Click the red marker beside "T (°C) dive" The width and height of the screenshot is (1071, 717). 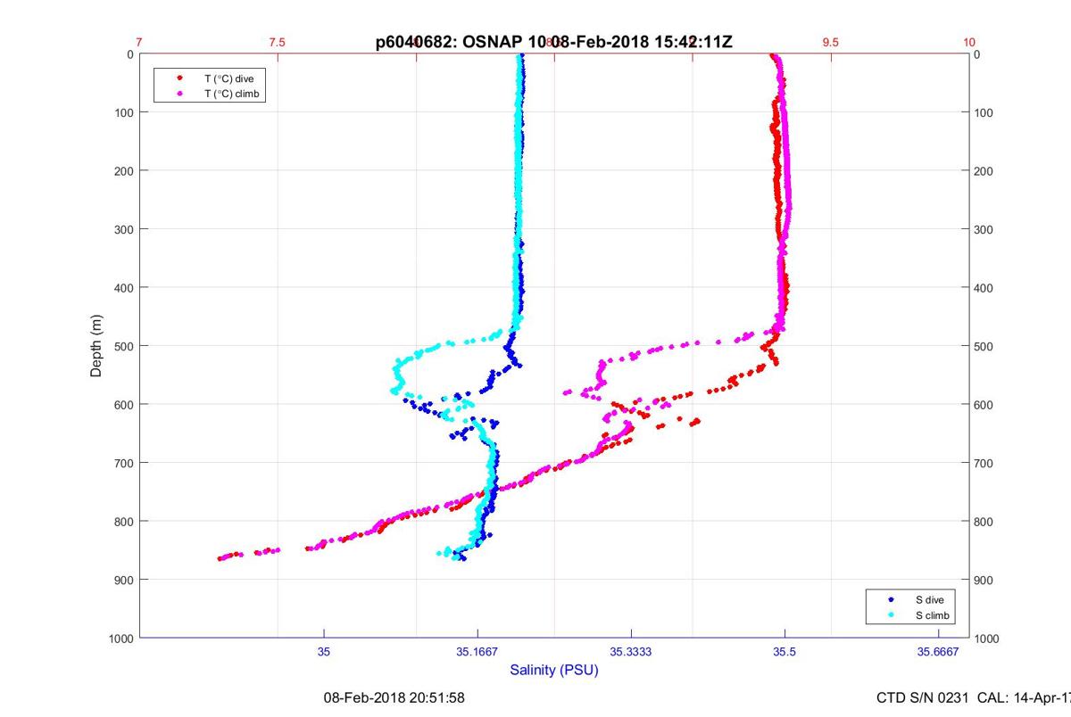pyautogui.click(x=180, y=78)
